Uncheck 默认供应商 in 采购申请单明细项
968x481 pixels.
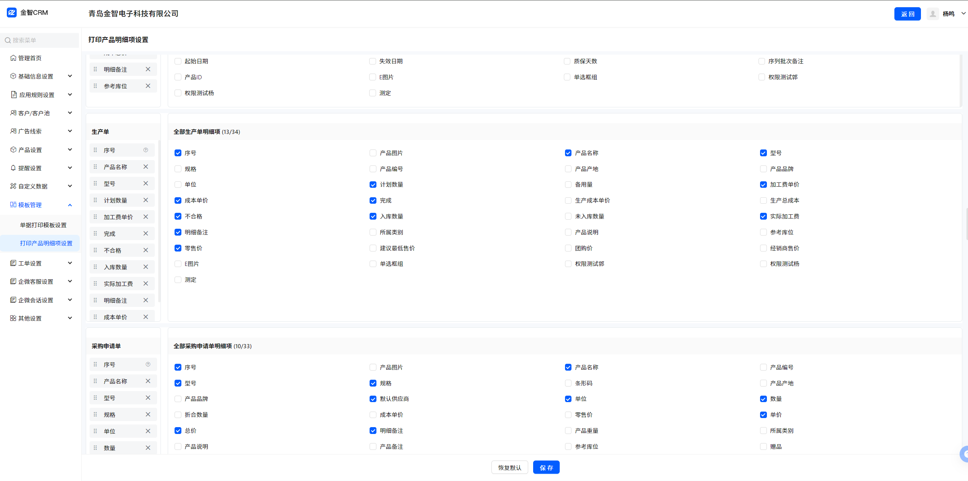(373, 399)
